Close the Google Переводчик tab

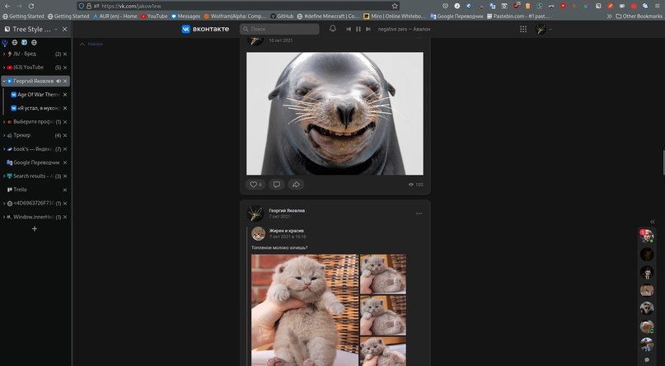(x=65, y=162)
